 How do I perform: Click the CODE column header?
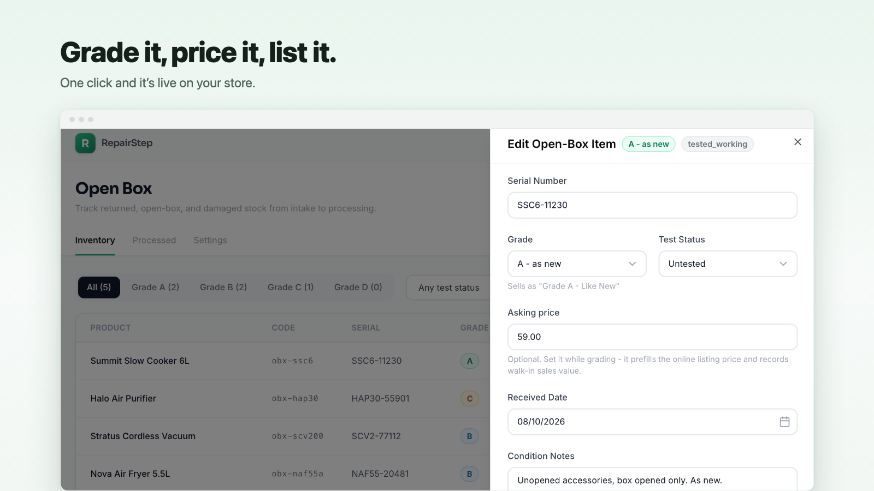[284, 328]
